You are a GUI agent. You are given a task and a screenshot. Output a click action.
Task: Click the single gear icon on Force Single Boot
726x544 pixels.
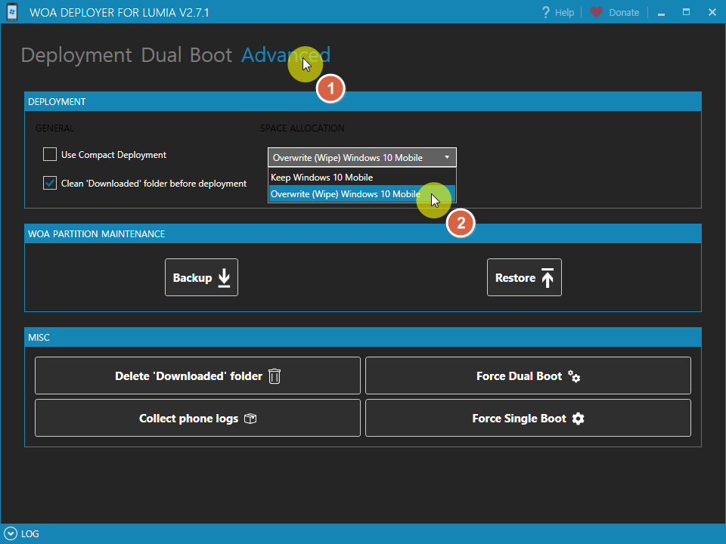click(x=578, y=419)
